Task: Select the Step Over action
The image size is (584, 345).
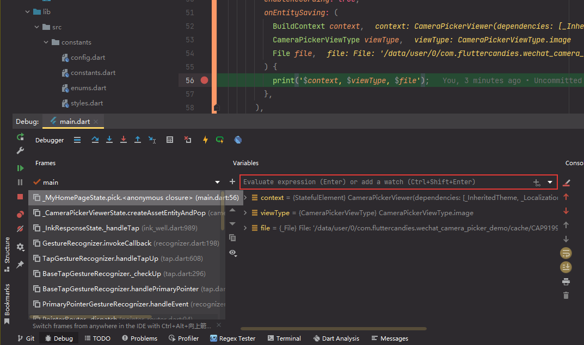Action: coord(95,140)
